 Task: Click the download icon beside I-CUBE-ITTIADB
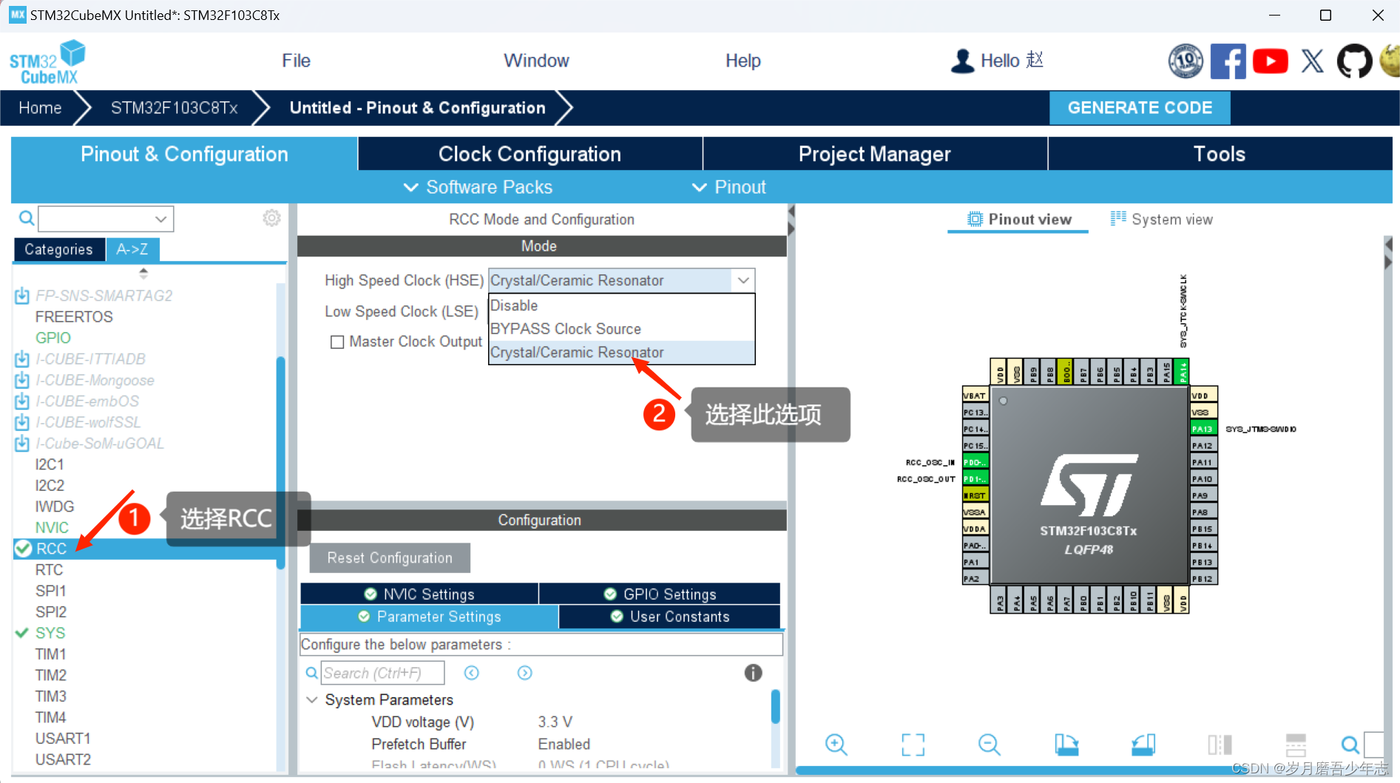[x=22, y=359]
